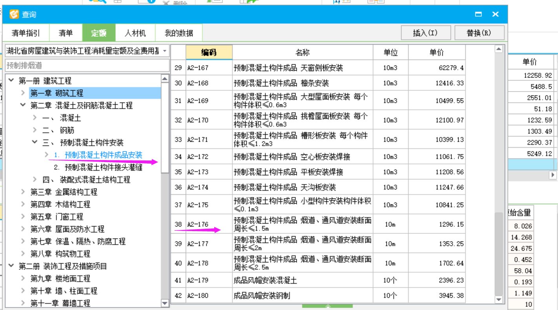Screen dimensions: 558x310
Task: Click the results table vertical scrollbar thumb
Action: (x=499, y=254)
